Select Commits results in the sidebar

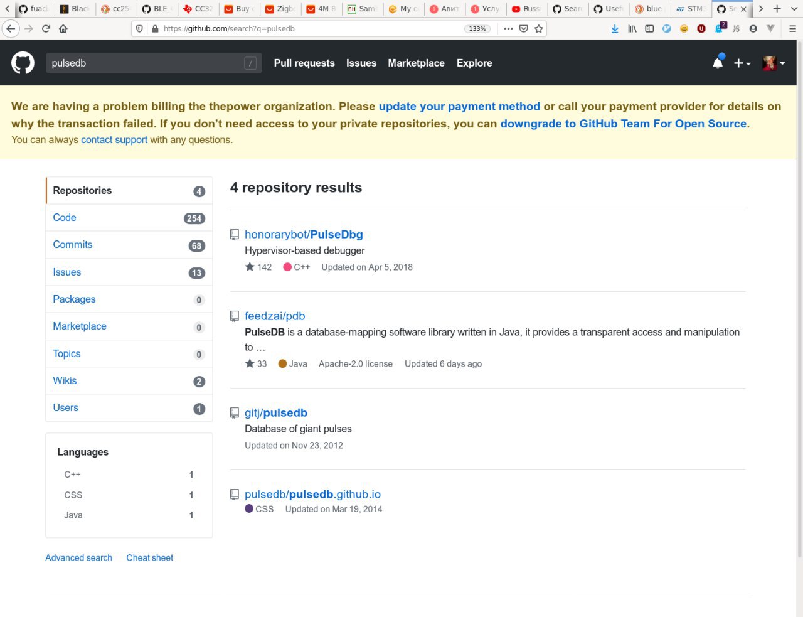coord(129,245)
